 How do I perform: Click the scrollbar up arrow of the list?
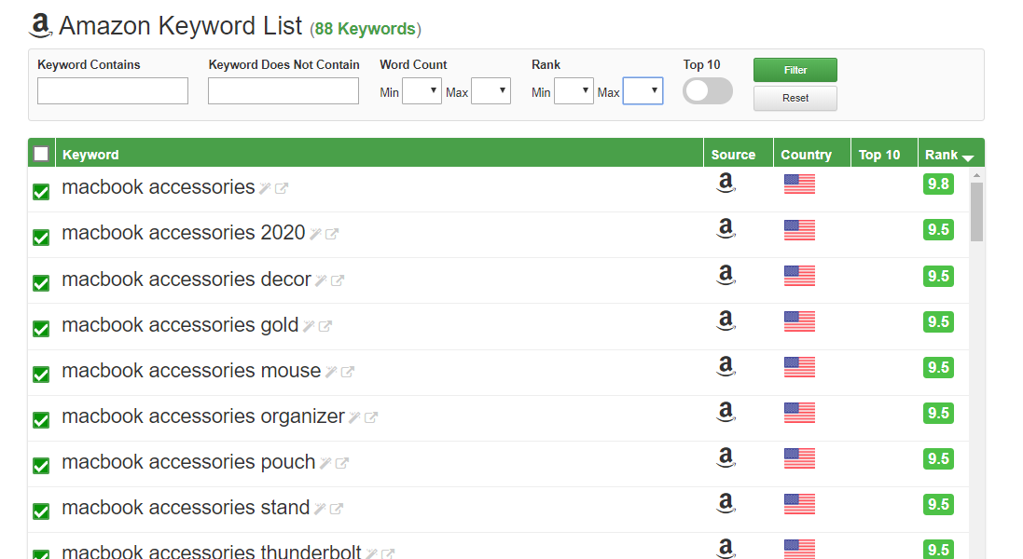tap(976, 175)
